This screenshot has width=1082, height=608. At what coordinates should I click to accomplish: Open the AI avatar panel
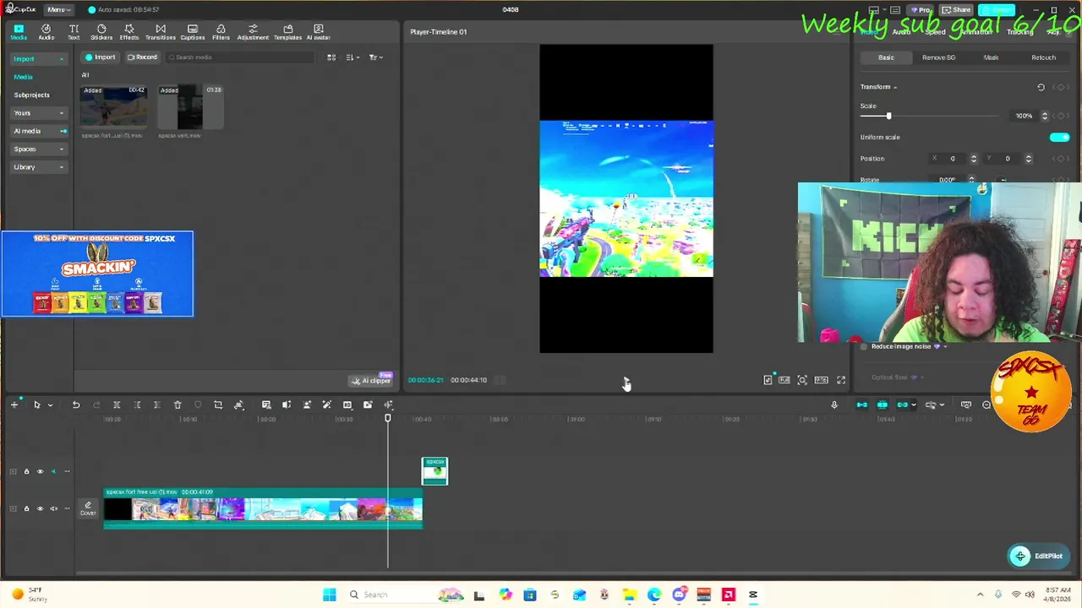point(319,32)
